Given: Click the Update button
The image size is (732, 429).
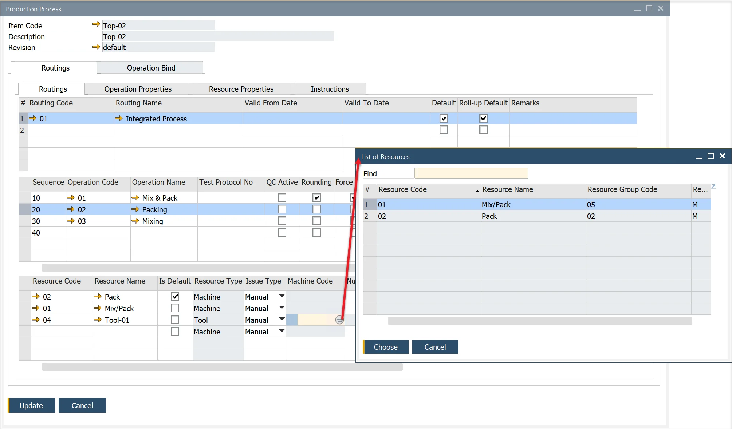Looking at the screenshot, I should point(31,405).
